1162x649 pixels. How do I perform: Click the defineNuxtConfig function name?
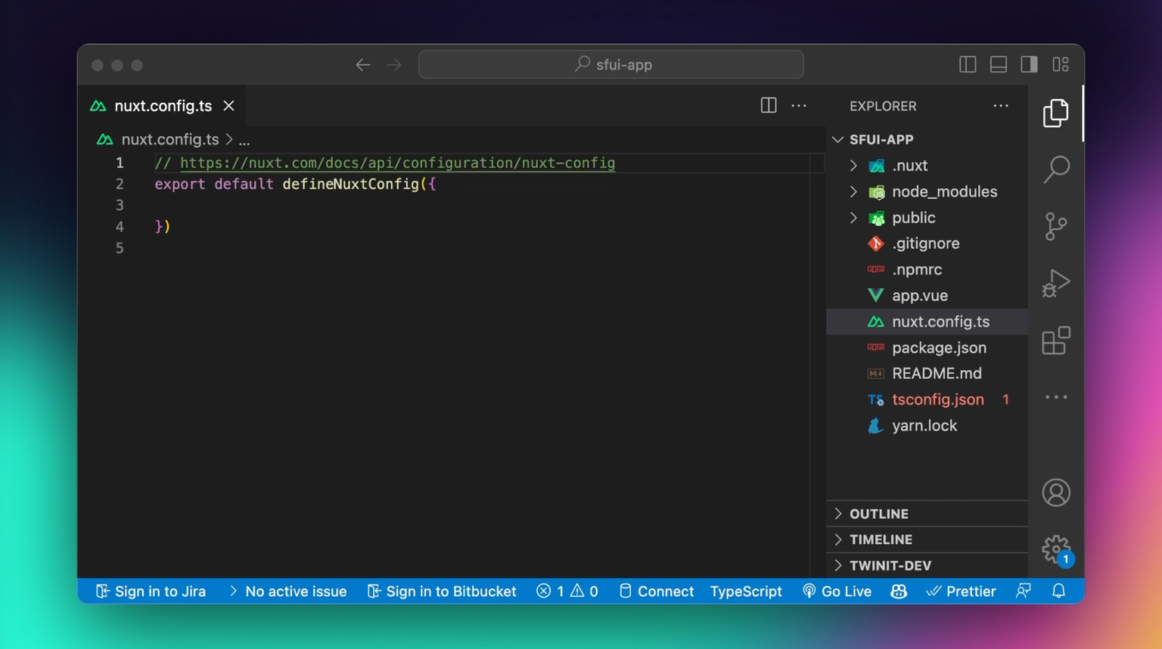[x=350, y=184]
